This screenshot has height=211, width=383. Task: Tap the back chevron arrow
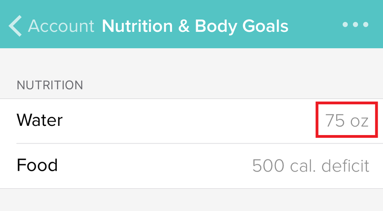15,26
